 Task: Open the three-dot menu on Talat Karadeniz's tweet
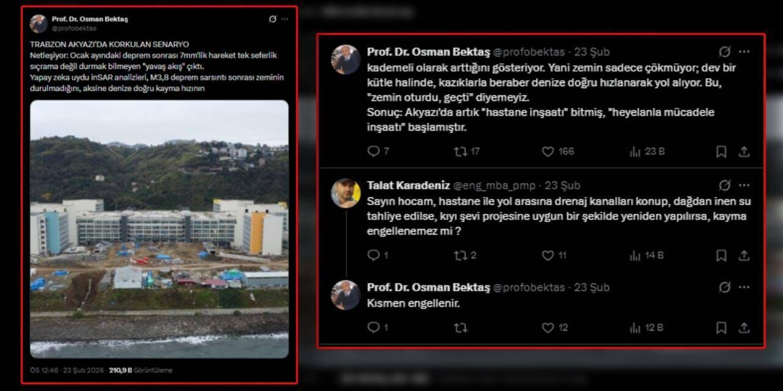(x=744, y=185)
